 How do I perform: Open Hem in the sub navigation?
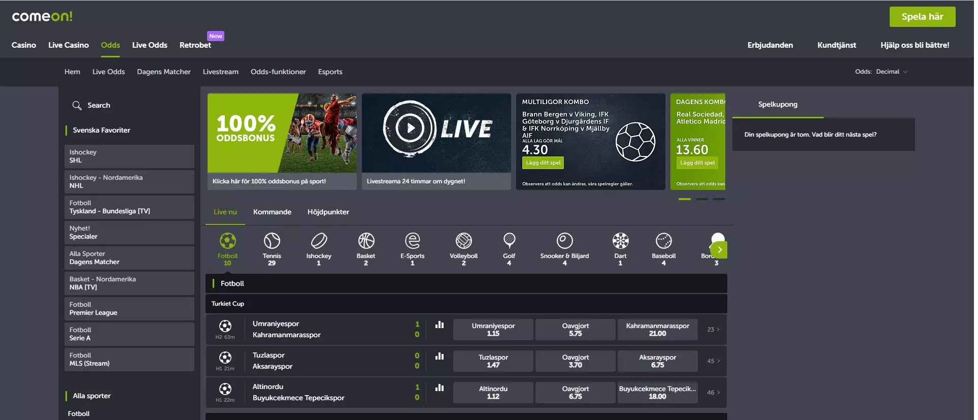click(x=72, y=72)
